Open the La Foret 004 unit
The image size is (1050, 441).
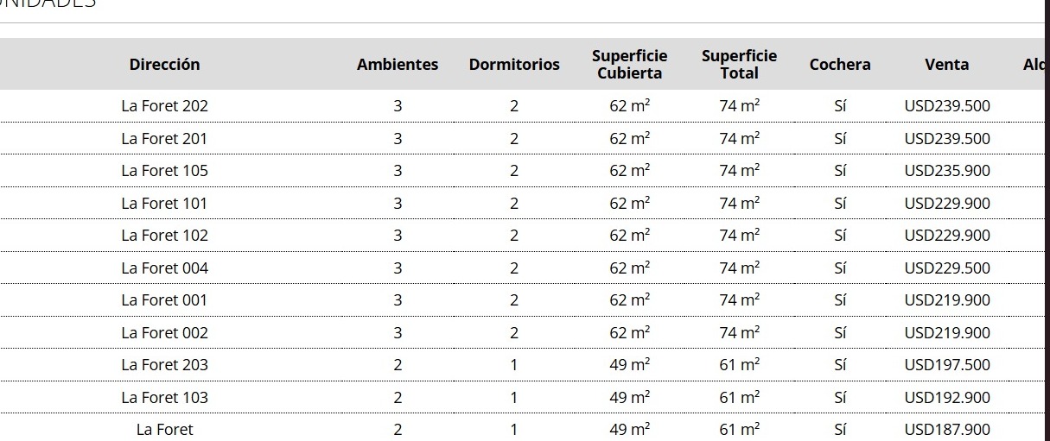point(164,268)
